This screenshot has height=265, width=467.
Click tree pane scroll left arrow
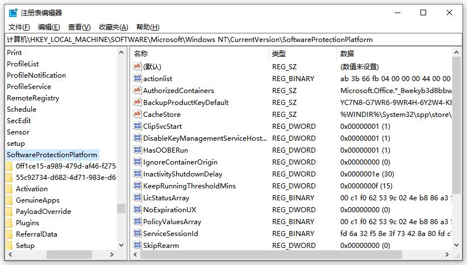pyautogui.click(x=10, y=255)
